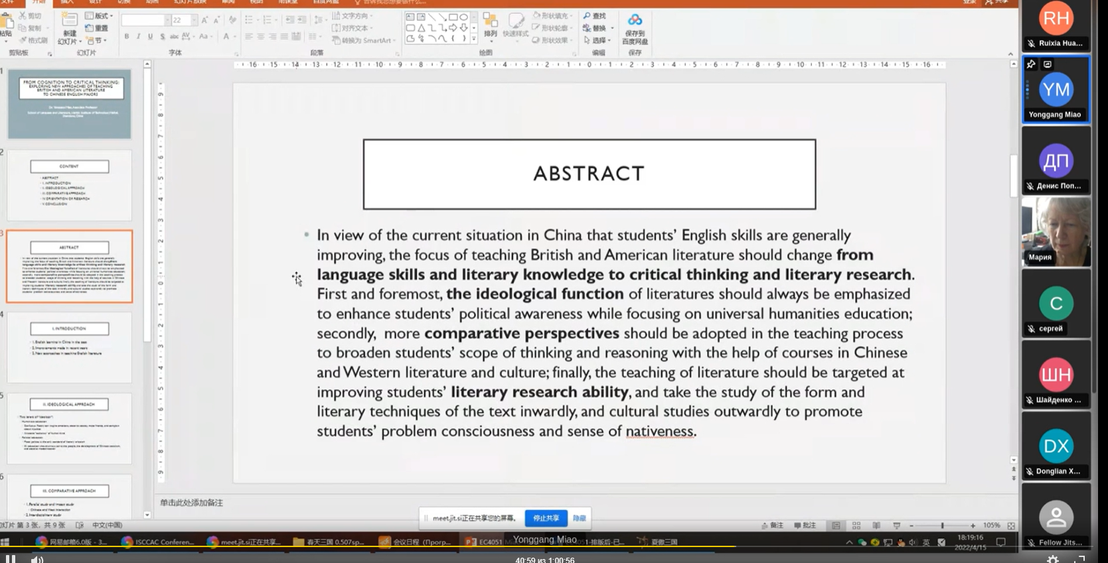This screenshot has width=1108, height=563.
Task: Open the 春天三国 folder taskbar item
Action: tap(329, 542)
